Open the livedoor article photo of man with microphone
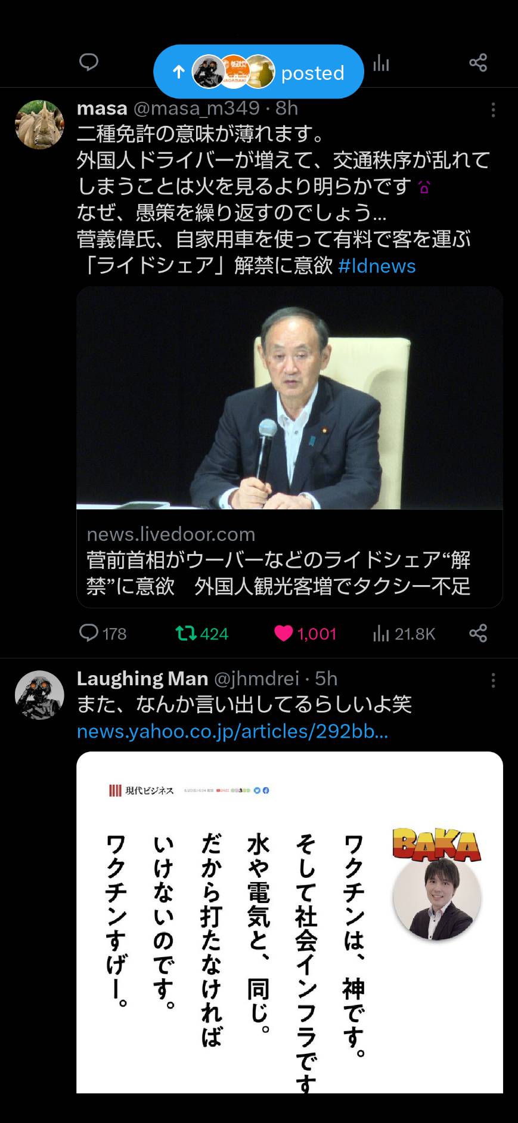 (x=290, y=398)
